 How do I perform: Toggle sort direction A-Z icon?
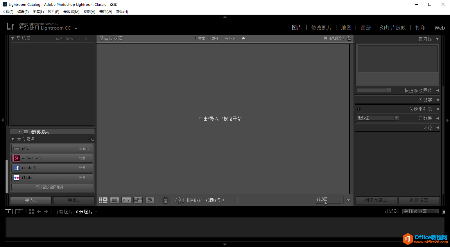tap(180, 200)
